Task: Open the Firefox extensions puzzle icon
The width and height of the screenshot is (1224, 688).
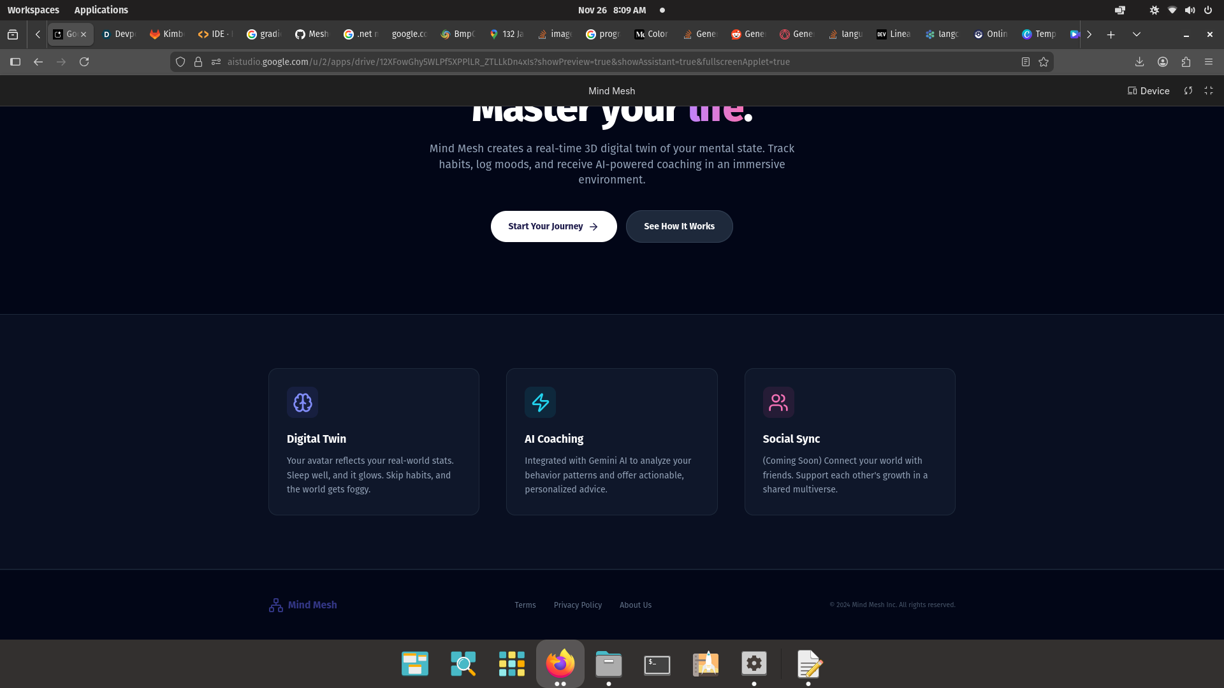Action: click(x=1186, y=62)
